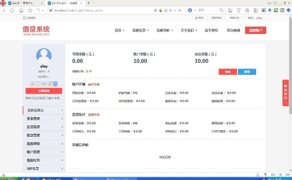Click the green chat extension icon

click(x=276, y=10)
